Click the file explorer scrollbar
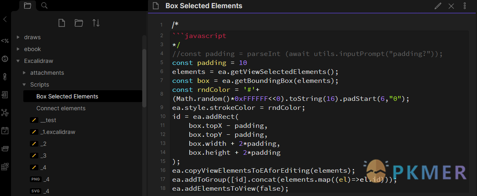This screenshot has height=196, width=477. pos(144,78)
